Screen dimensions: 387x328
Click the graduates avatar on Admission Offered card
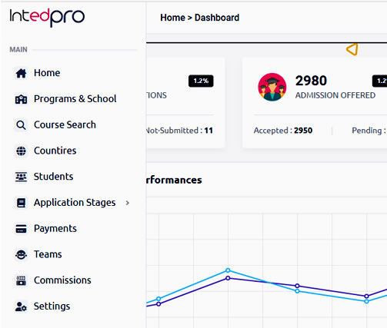pos(272,87)
